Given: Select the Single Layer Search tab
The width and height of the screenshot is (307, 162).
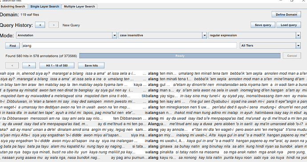Looking at the screenshot, I should coord(44,7).
